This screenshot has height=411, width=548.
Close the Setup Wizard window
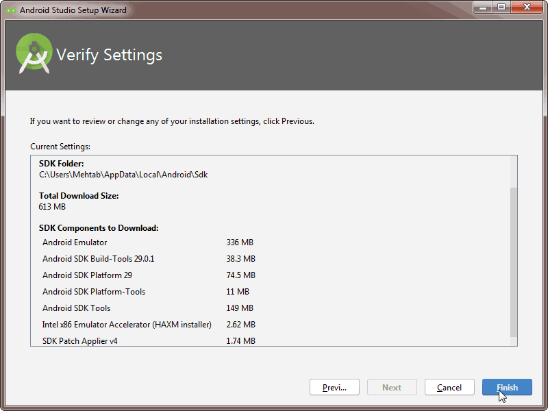(527, 8)
